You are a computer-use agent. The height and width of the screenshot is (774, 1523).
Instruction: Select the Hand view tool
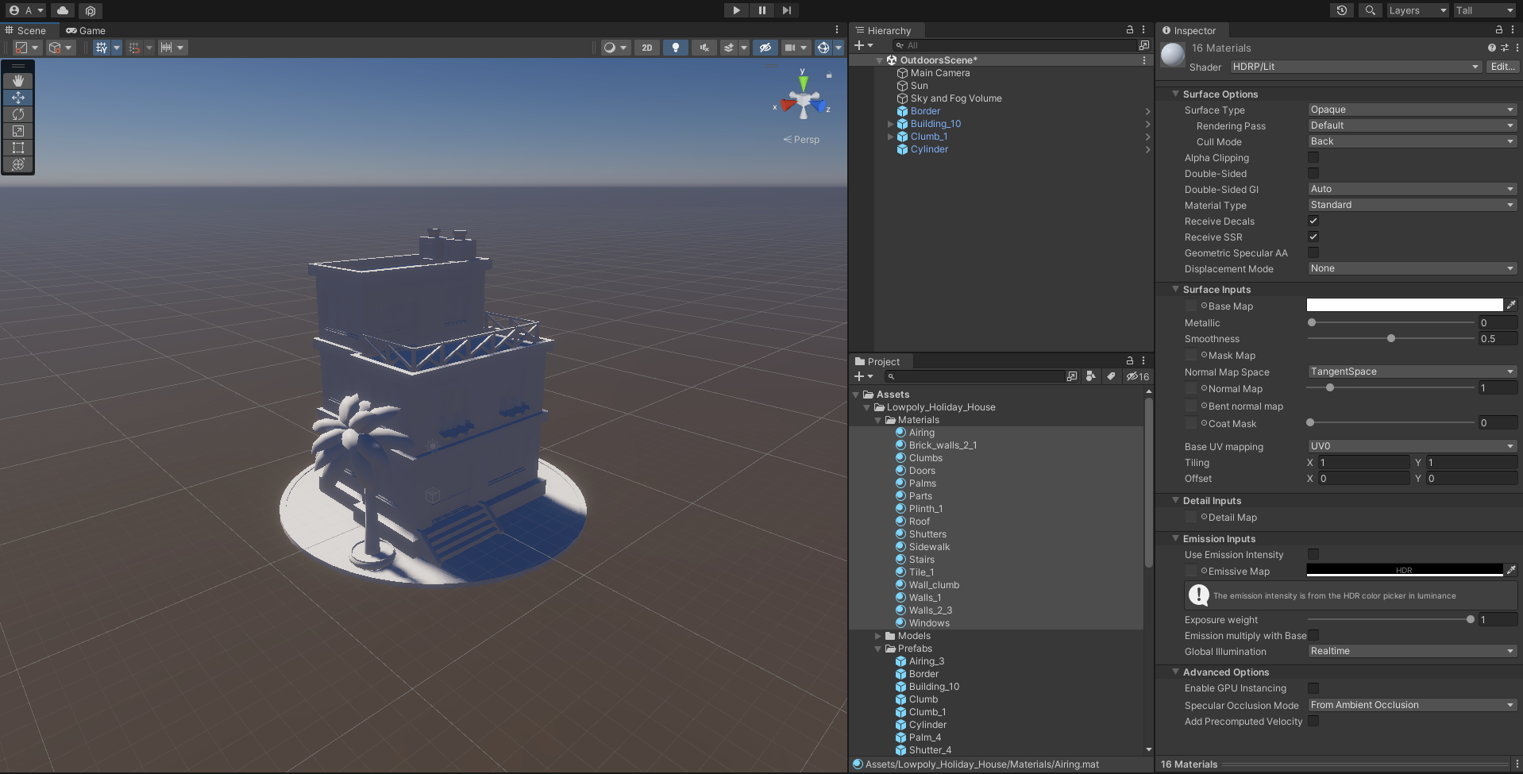click(x=17, y=81)
